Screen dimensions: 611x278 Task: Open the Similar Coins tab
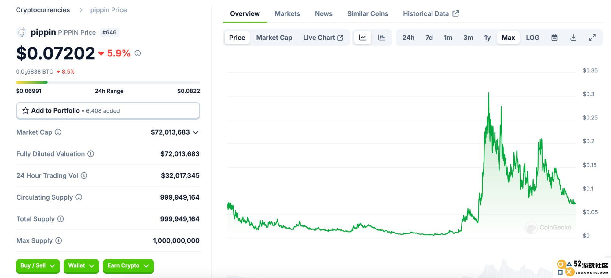[x=368, y=14]
